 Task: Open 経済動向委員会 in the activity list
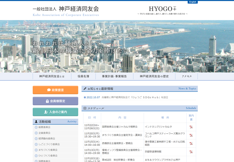point(47,138)
